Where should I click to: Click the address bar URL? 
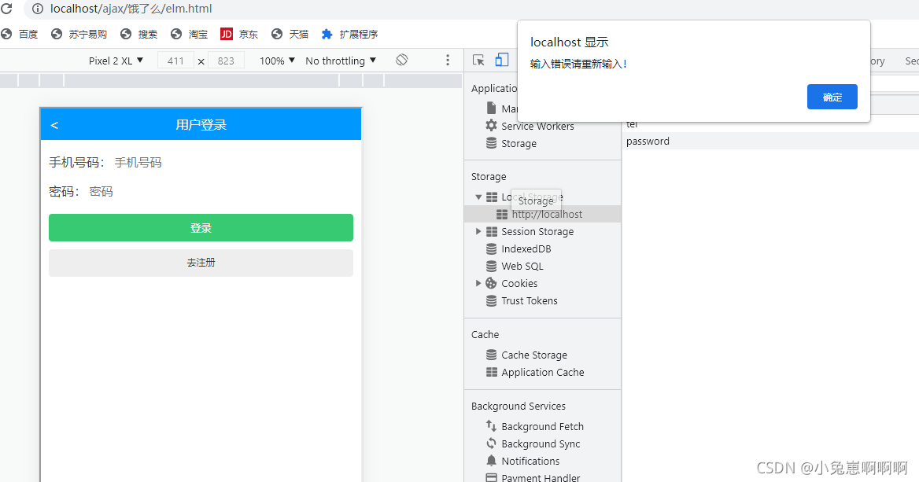tap(131, 9)
